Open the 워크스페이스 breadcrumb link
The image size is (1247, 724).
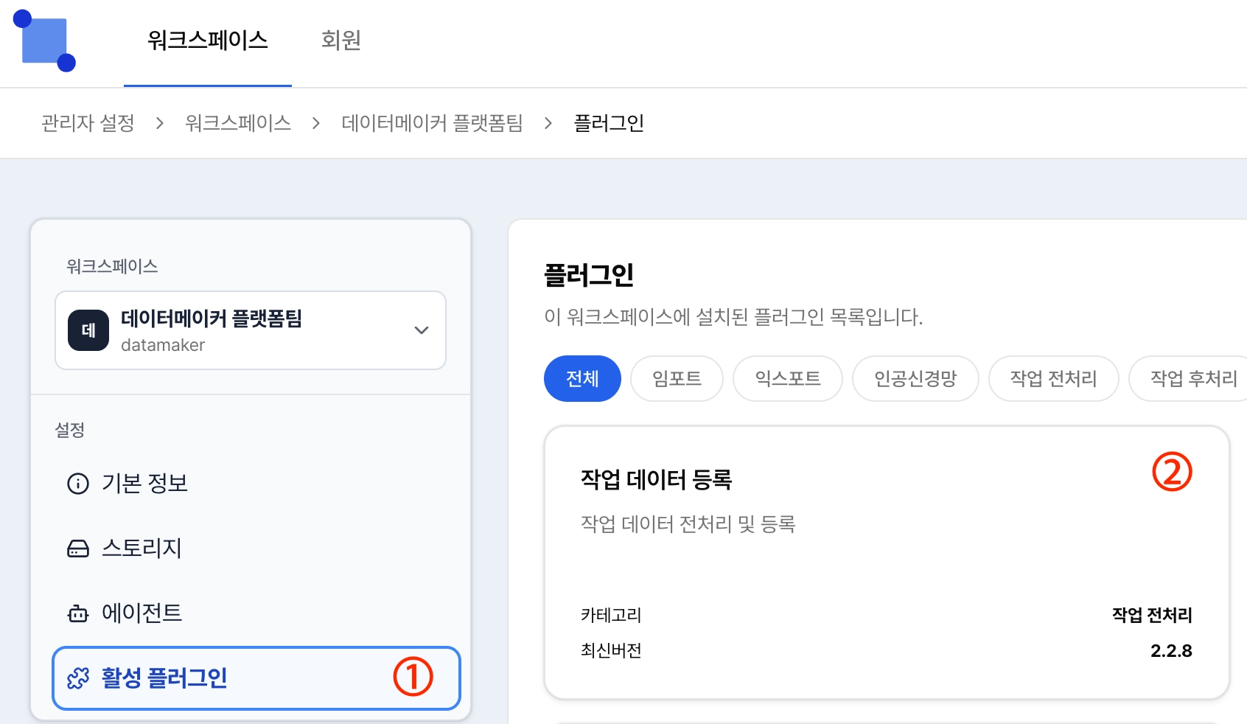(x=238, y=123)
